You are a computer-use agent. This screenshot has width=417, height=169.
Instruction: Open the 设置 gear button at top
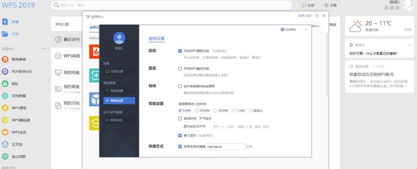pyautogui.click(x=330, y=5)
